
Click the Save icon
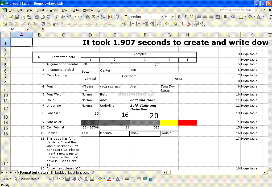[x=17, y=17]
